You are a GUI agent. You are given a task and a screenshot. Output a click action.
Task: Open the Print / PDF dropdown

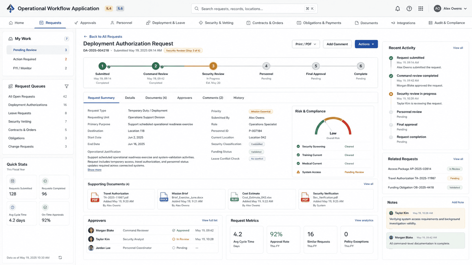(306, 44)
